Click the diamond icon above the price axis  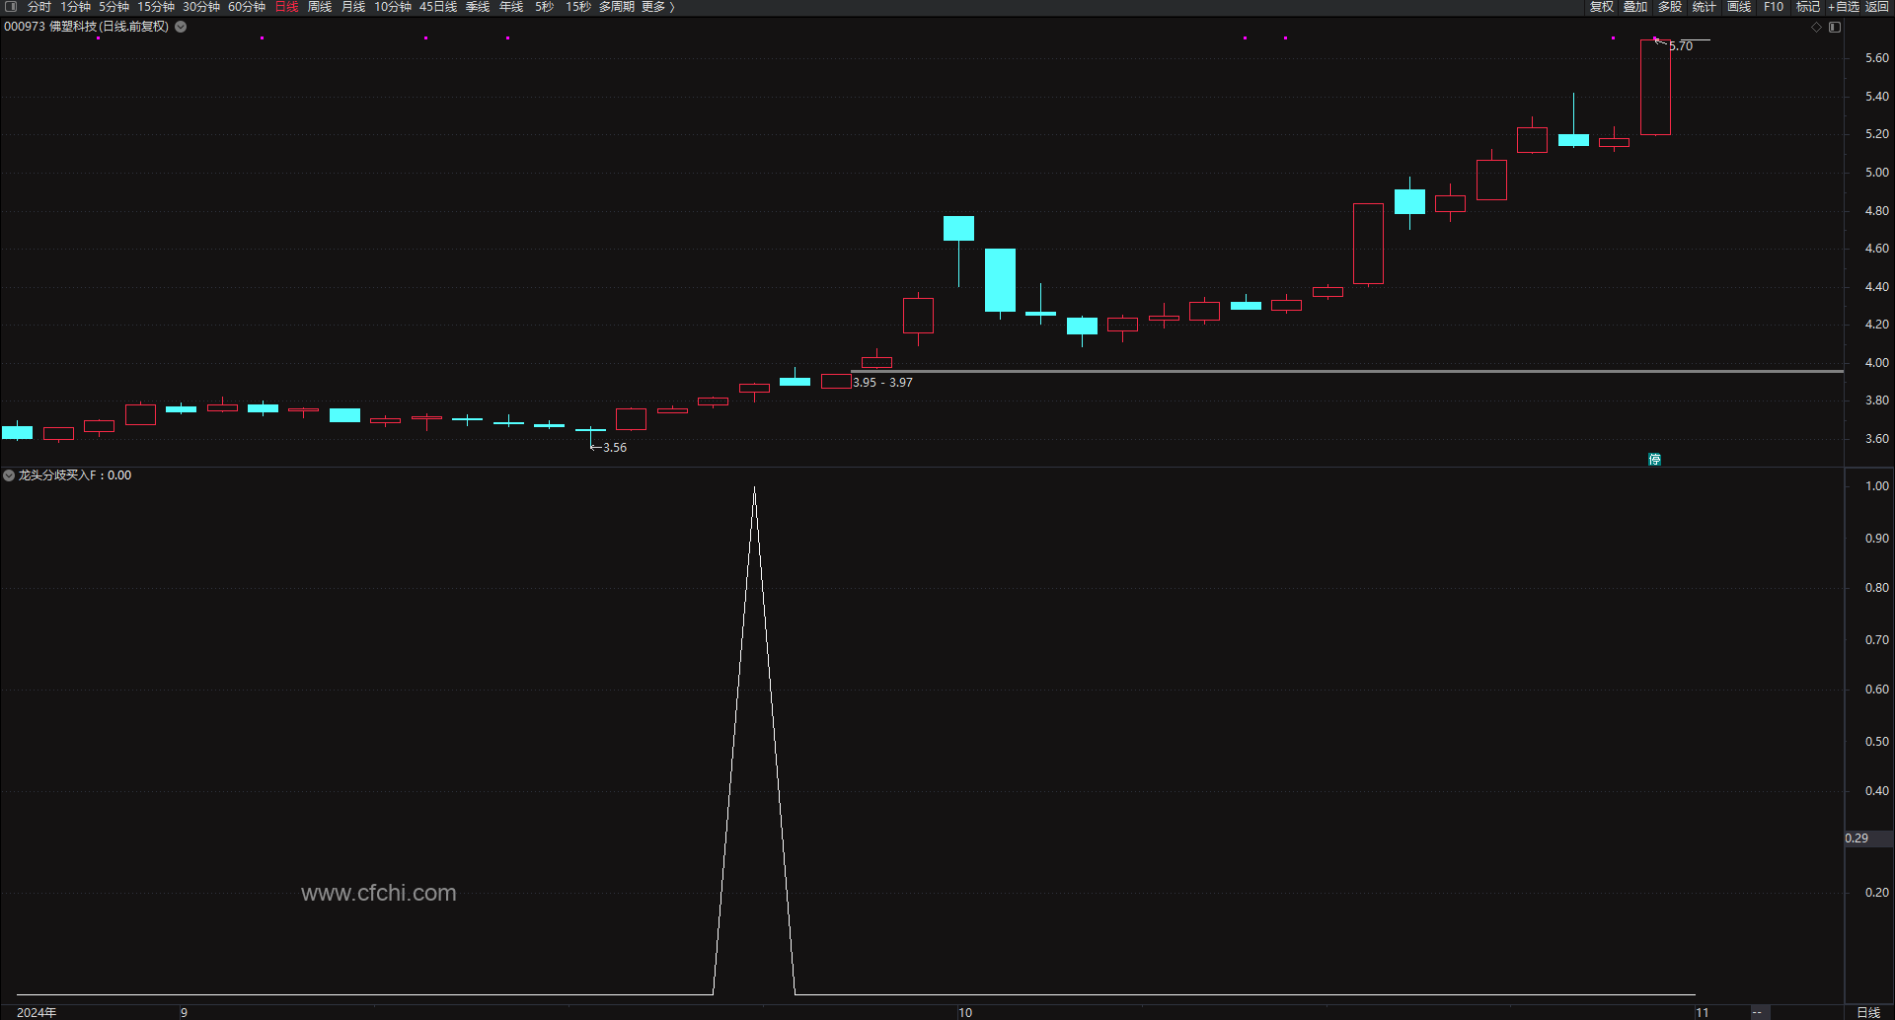point(1816,27)
